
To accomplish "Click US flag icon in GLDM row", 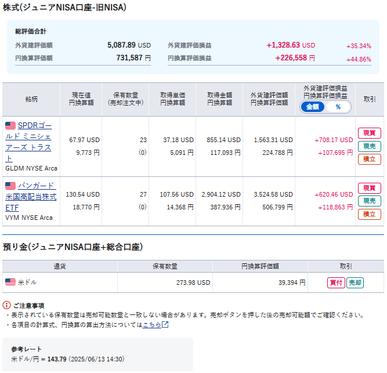I will point(10,125).
